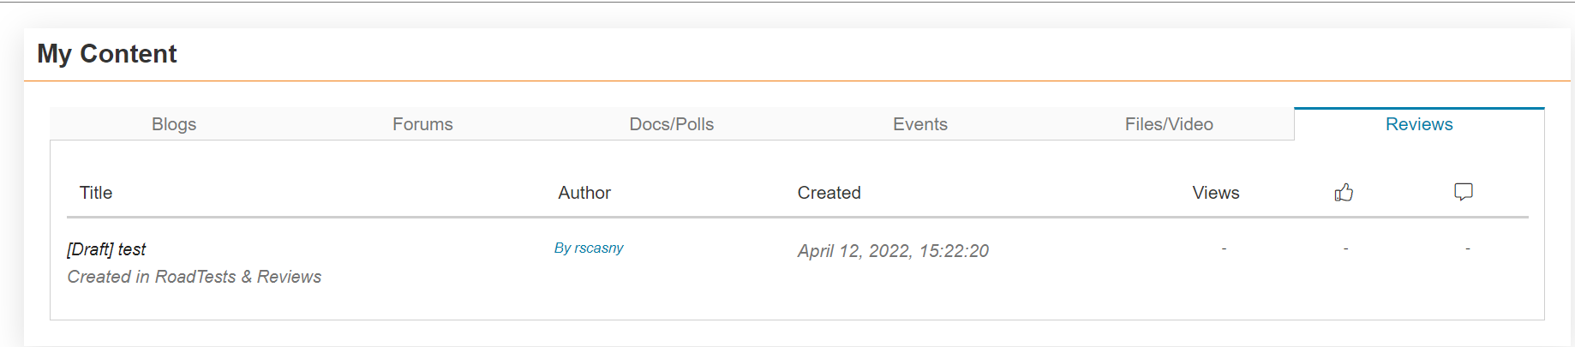Click the Title column header

click(96, 193)
